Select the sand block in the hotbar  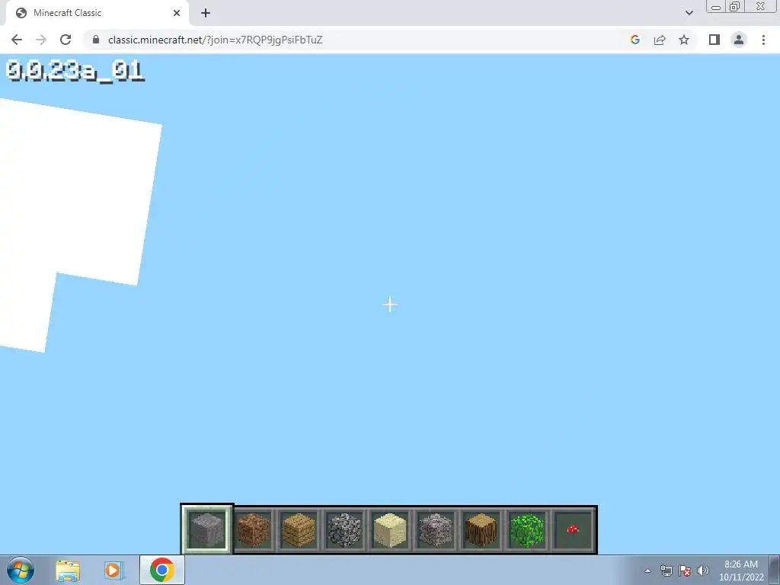(390, 530)
